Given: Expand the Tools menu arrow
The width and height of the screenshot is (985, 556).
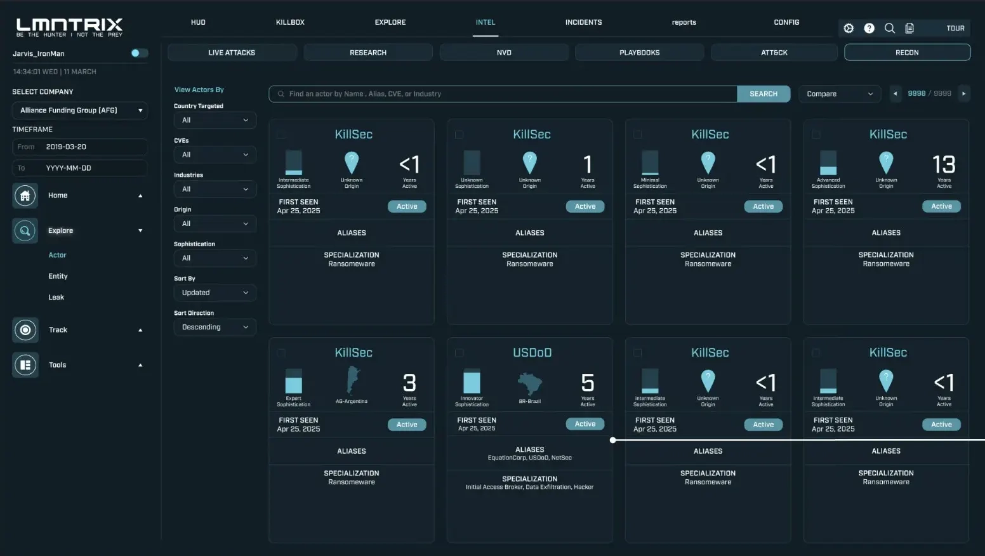Looking at the screenshot, I should [x=140, y=365].
